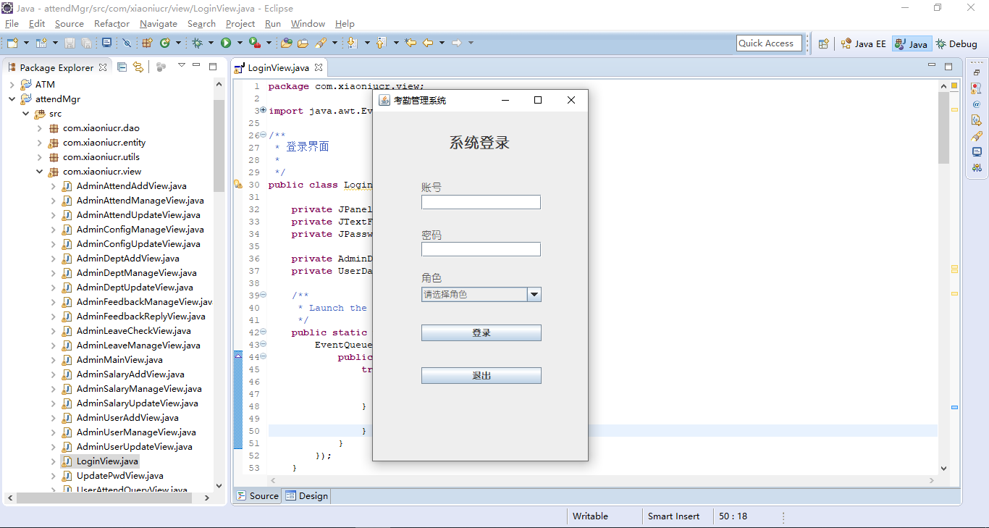
Task: Collapse All in Package Explorer
Action: pyautogui.click(x=122, y=67)
